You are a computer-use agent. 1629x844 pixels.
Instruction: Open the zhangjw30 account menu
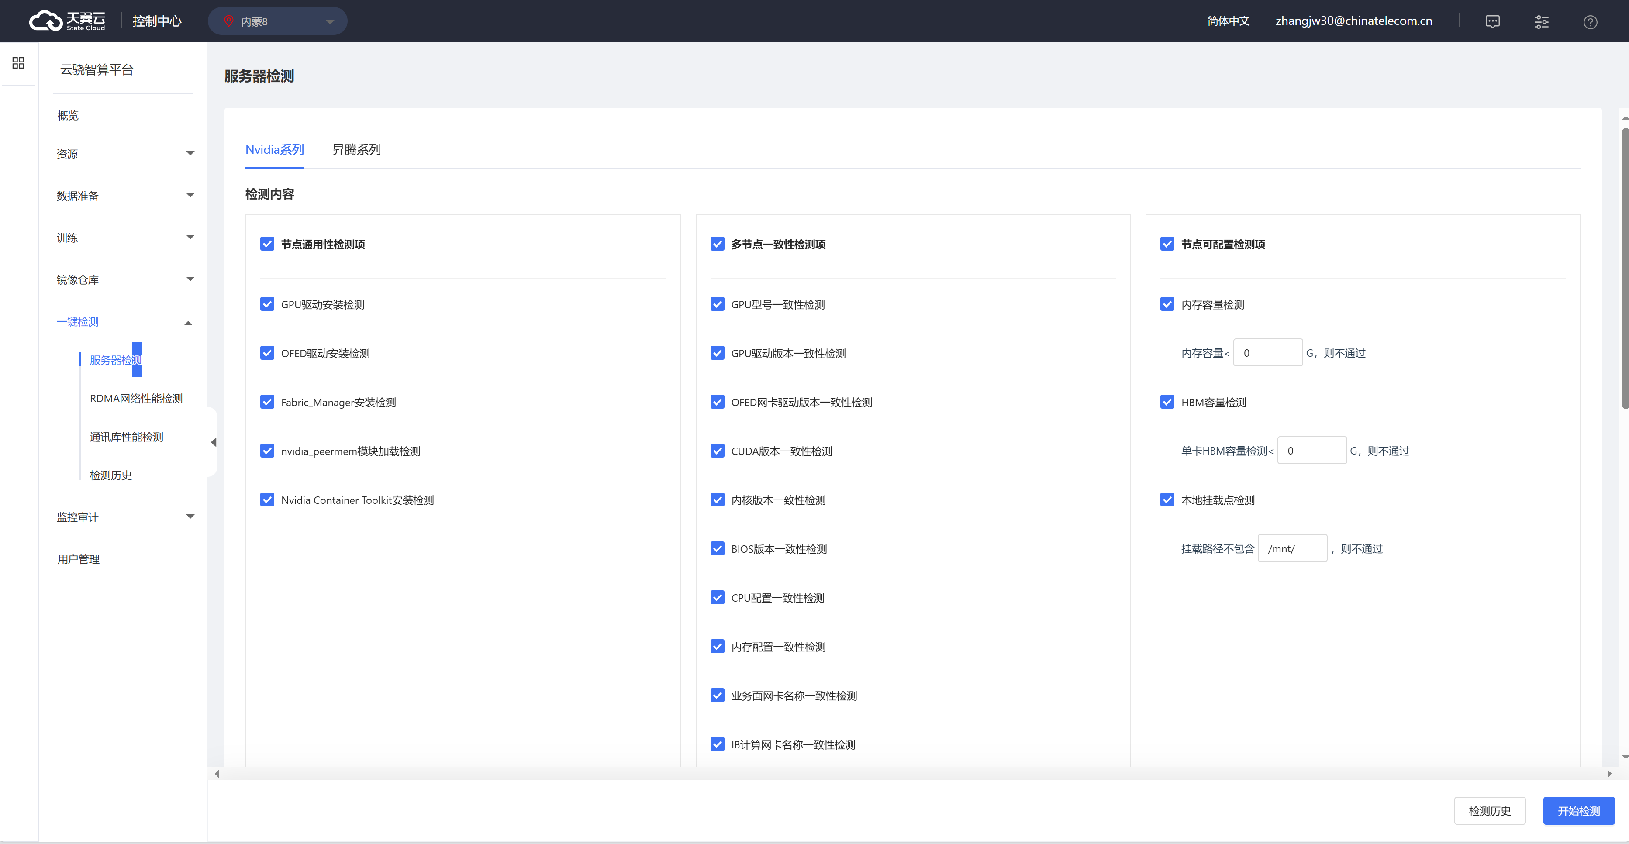(1353, 21)
